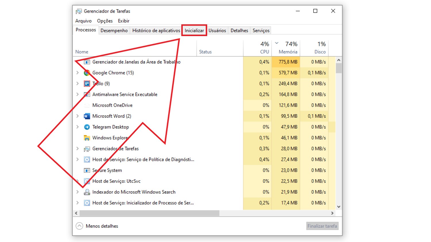This screenshot has height=242, width=431.
Task: Click the Finalizar tarefa button
Action: 322,226
